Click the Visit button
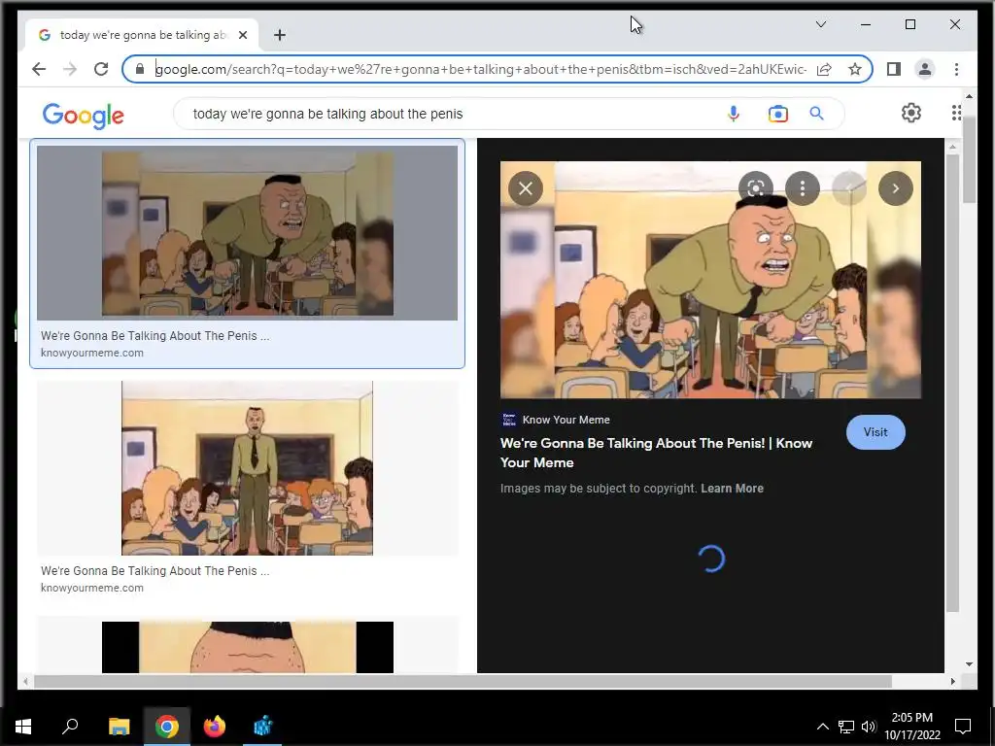Screen dimensions: 995x746 (875, 432)
